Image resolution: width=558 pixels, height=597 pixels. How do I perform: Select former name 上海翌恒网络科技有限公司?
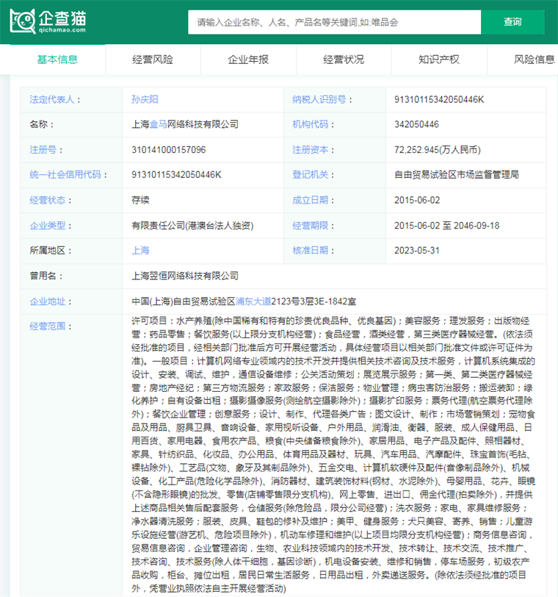tap(185, 276)
